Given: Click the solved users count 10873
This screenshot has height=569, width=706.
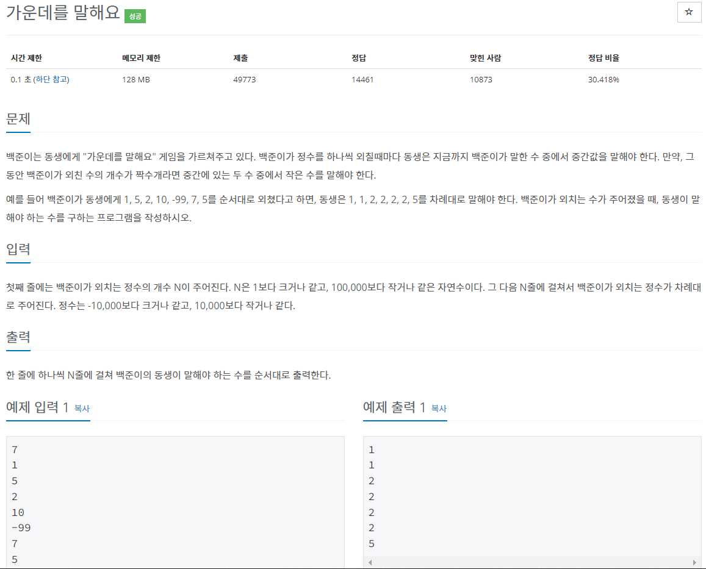Looking at the screenshot, I should [481, 80].
